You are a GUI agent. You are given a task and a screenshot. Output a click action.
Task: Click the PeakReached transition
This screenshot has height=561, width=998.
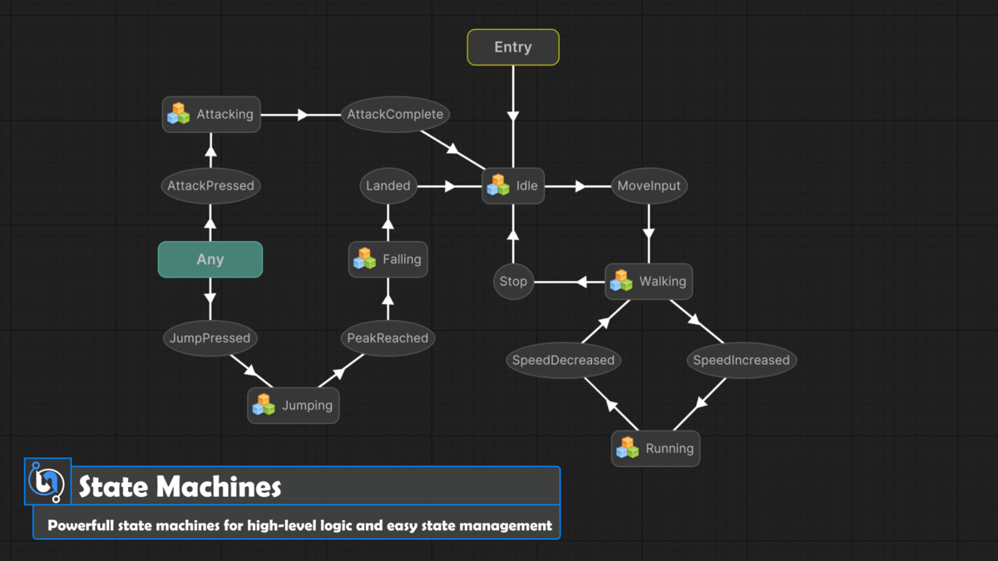tap(388, 338)
